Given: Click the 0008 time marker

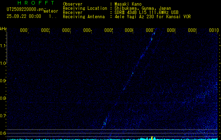Looking at the screenshot, I should click(171, 30).
